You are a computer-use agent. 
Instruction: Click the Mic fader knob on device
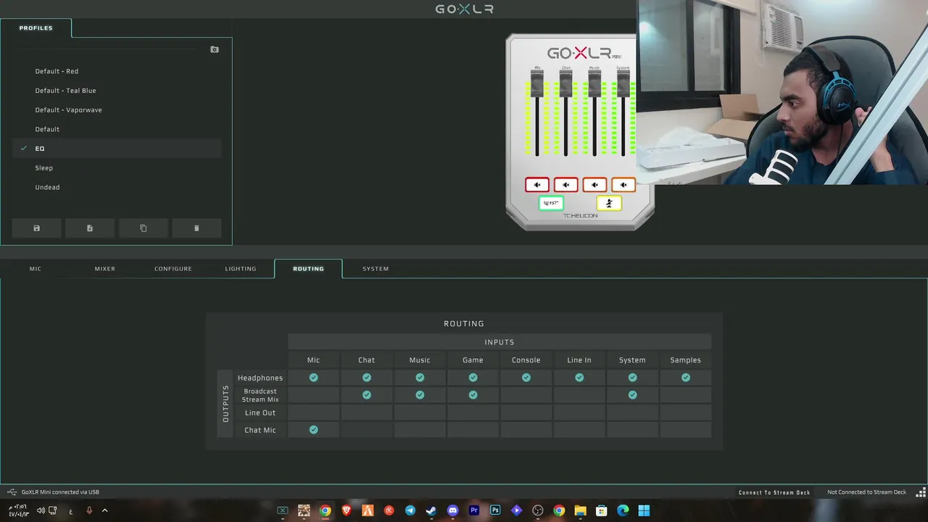tap(537, 83)
